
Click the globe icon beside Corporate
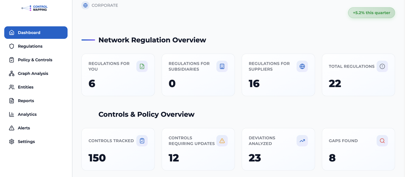point(85,5)
